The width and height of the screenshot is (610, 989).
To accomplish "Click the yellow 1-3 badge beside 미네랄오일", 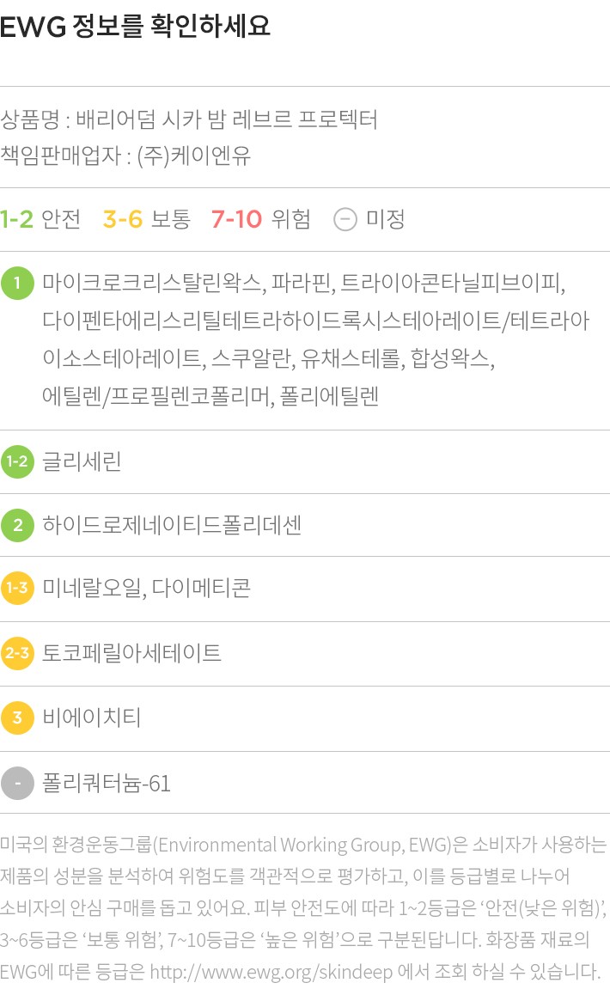I will tap(17, 589).
